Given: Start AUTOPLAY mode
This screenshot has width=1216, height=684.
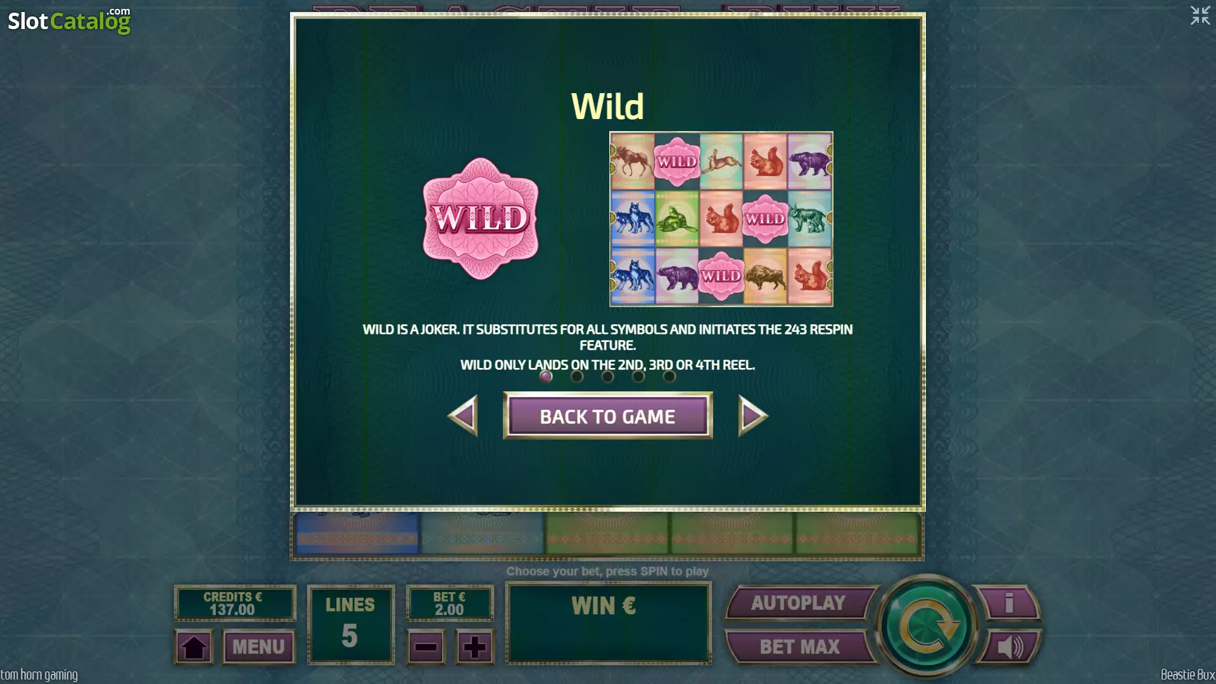Looking at the screenshot, I should [799, 602].
